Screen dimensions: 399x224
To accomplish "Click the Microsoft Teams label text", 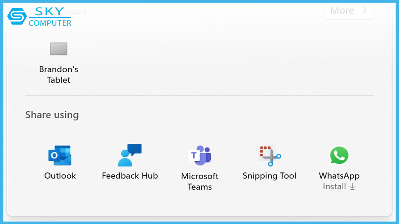I will [x=200, y=181].
